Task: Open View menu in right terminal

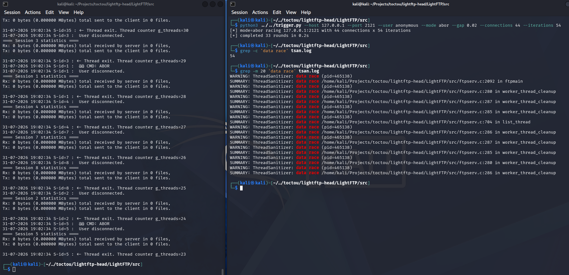Action: pos(291,12)
